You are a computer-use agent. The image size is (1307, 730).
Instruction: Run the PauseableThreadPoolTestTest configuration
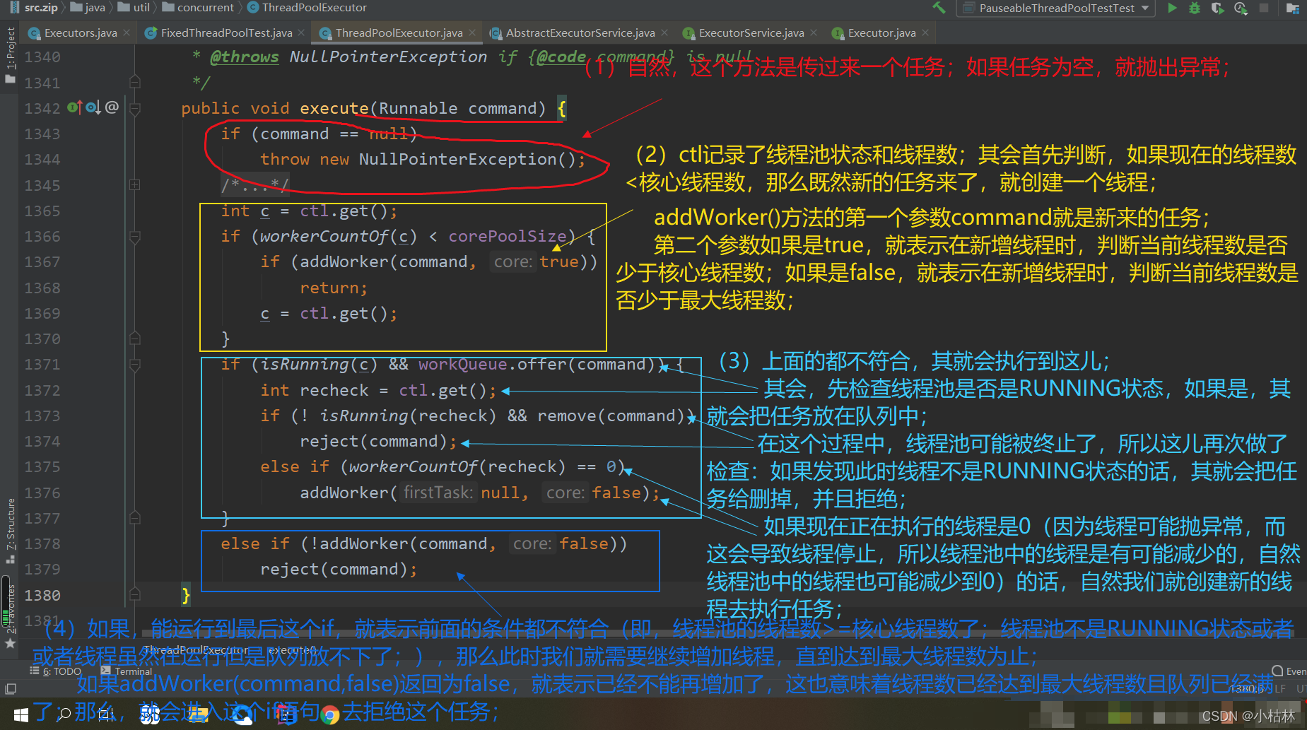click(x=1172, y=8)
